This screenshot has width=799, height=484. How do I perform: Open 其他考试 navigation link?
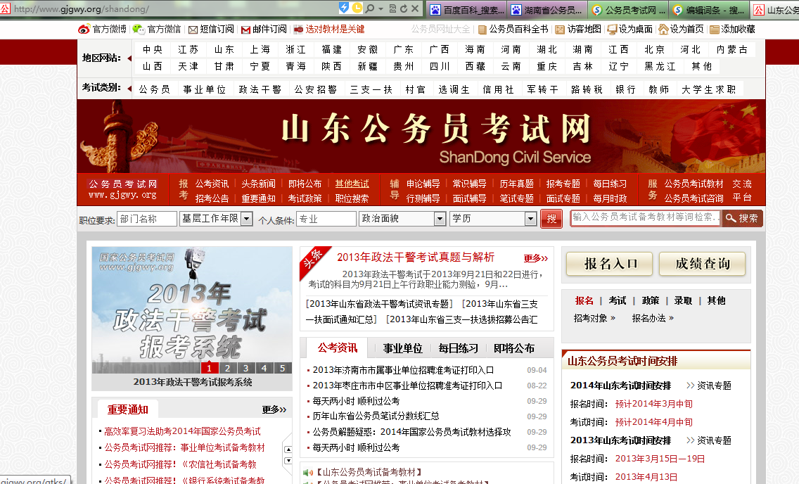point(352,184)
